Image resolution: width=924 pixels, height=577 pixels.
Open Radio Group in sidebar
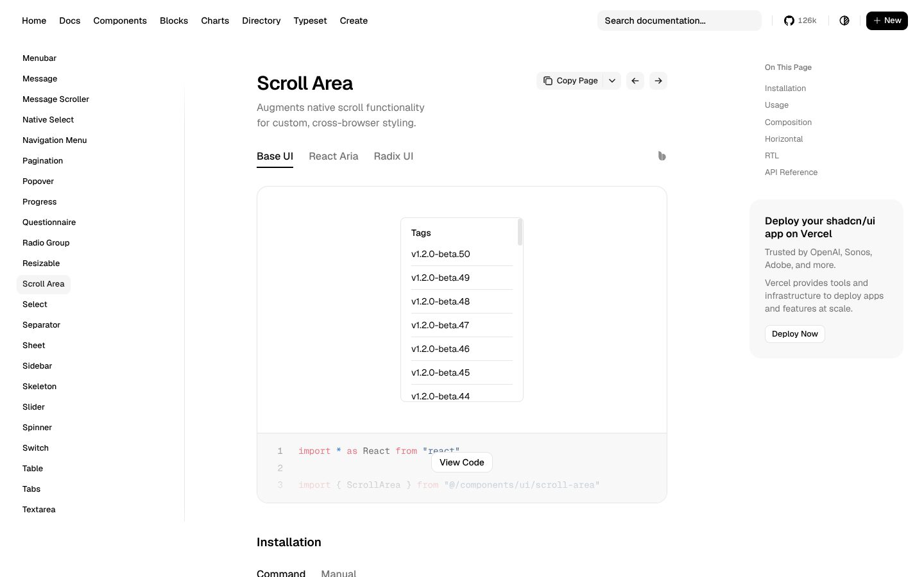click(46, 243)
